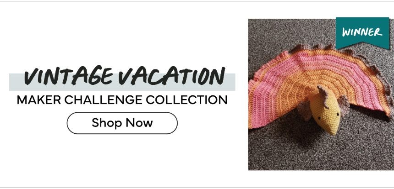Click the word COLLECTION in the subtitle
The height and width of the screenshot is (189, 394).
186,100
